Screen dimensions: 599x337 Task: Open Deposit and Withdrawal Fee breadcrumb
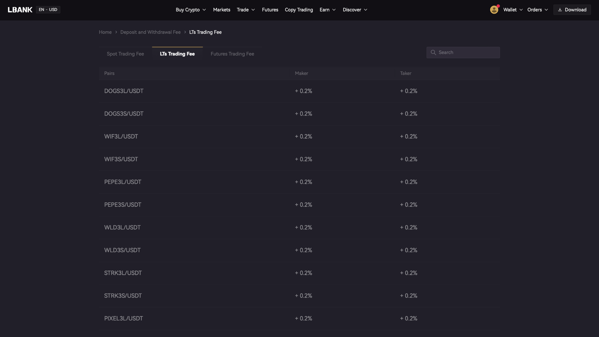[x=150, y=32]
